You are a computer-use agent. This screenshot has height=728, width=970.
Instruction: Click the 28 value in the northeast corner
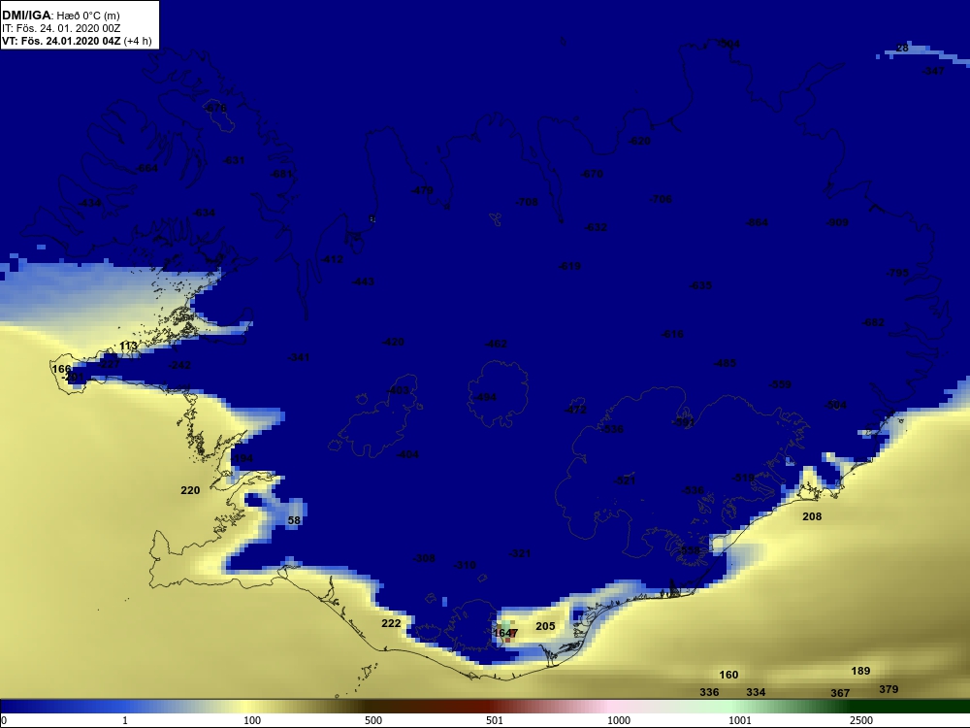pyautogui.click(x=902, y=48)
